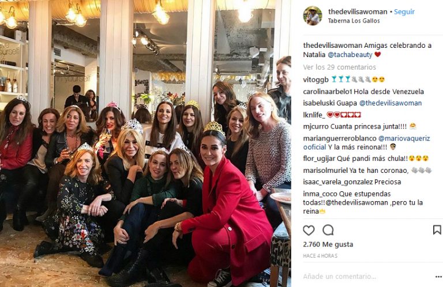This screenshot has height=287, width=443.
Task: Open thedevilisawoman username in header
Action: tap(358, 12)
